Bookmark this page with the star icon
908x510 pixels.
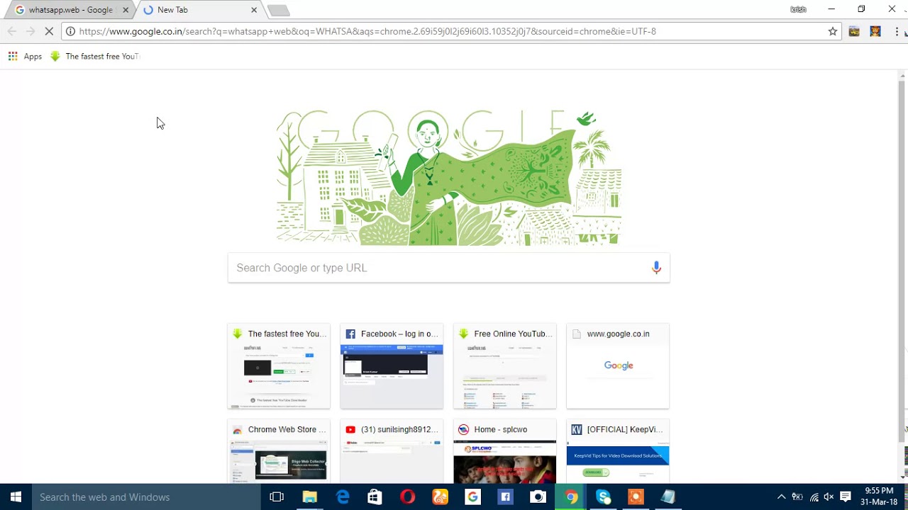(x=833, y=31)
